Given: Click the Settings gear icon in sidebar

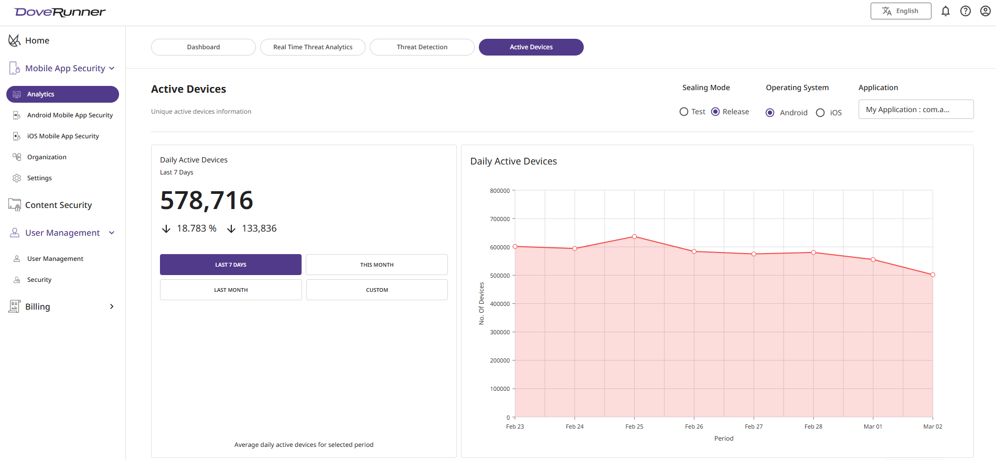Looking at the screenshot, I should 17,178.
